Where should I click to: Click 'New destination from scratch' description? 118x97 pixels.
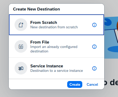coord(54,27)
